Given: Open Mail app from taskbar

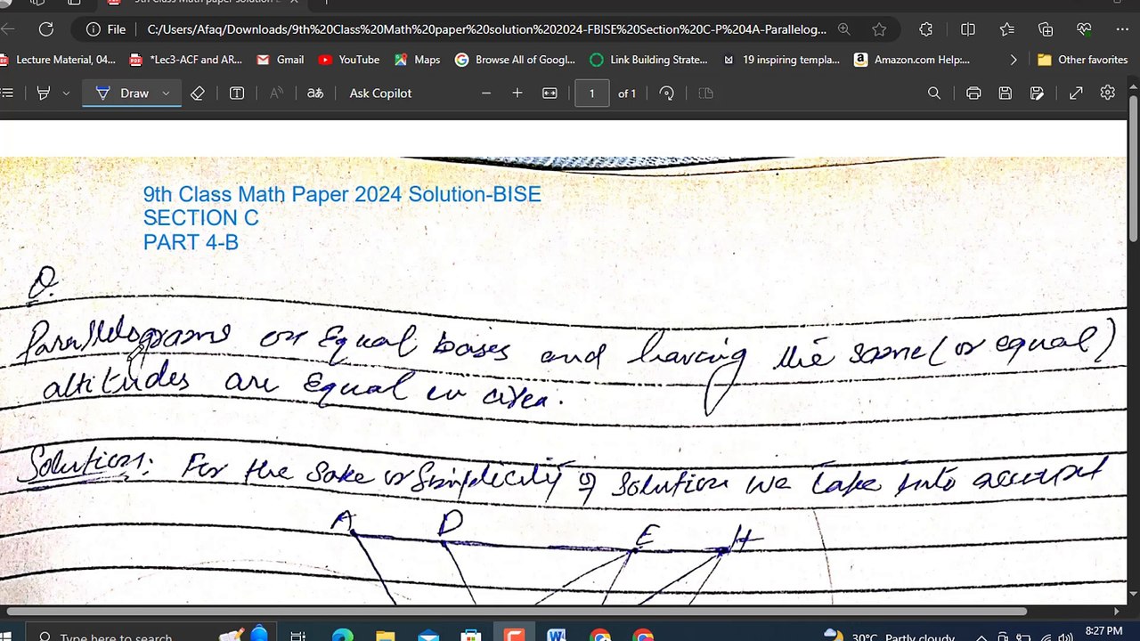Looking at the screenshot, I should tap(428, 636).
